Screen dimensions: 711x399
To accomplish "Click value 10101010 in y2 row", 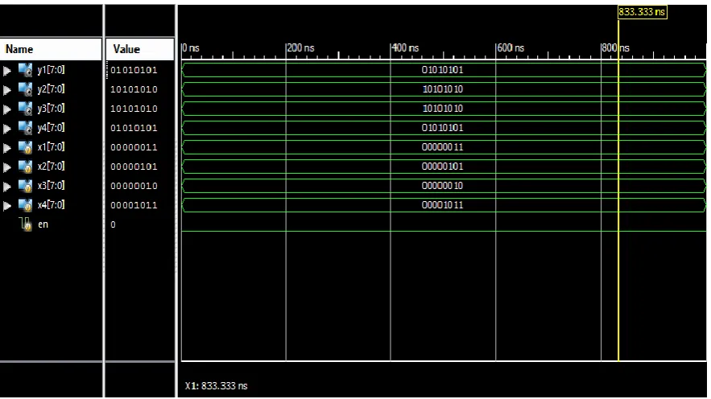I will [x=134, y=89].
